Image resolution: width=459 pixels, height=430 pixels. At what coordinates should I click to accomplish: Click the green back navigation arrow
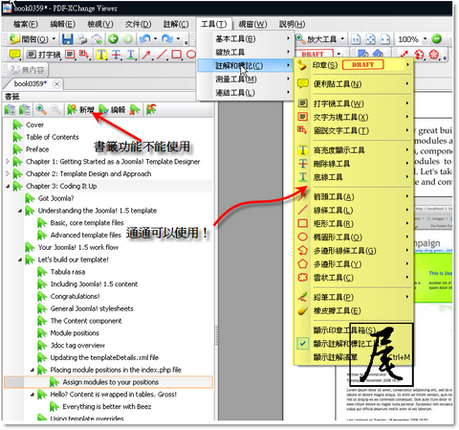pyautogui.click(x=113, y=39)
